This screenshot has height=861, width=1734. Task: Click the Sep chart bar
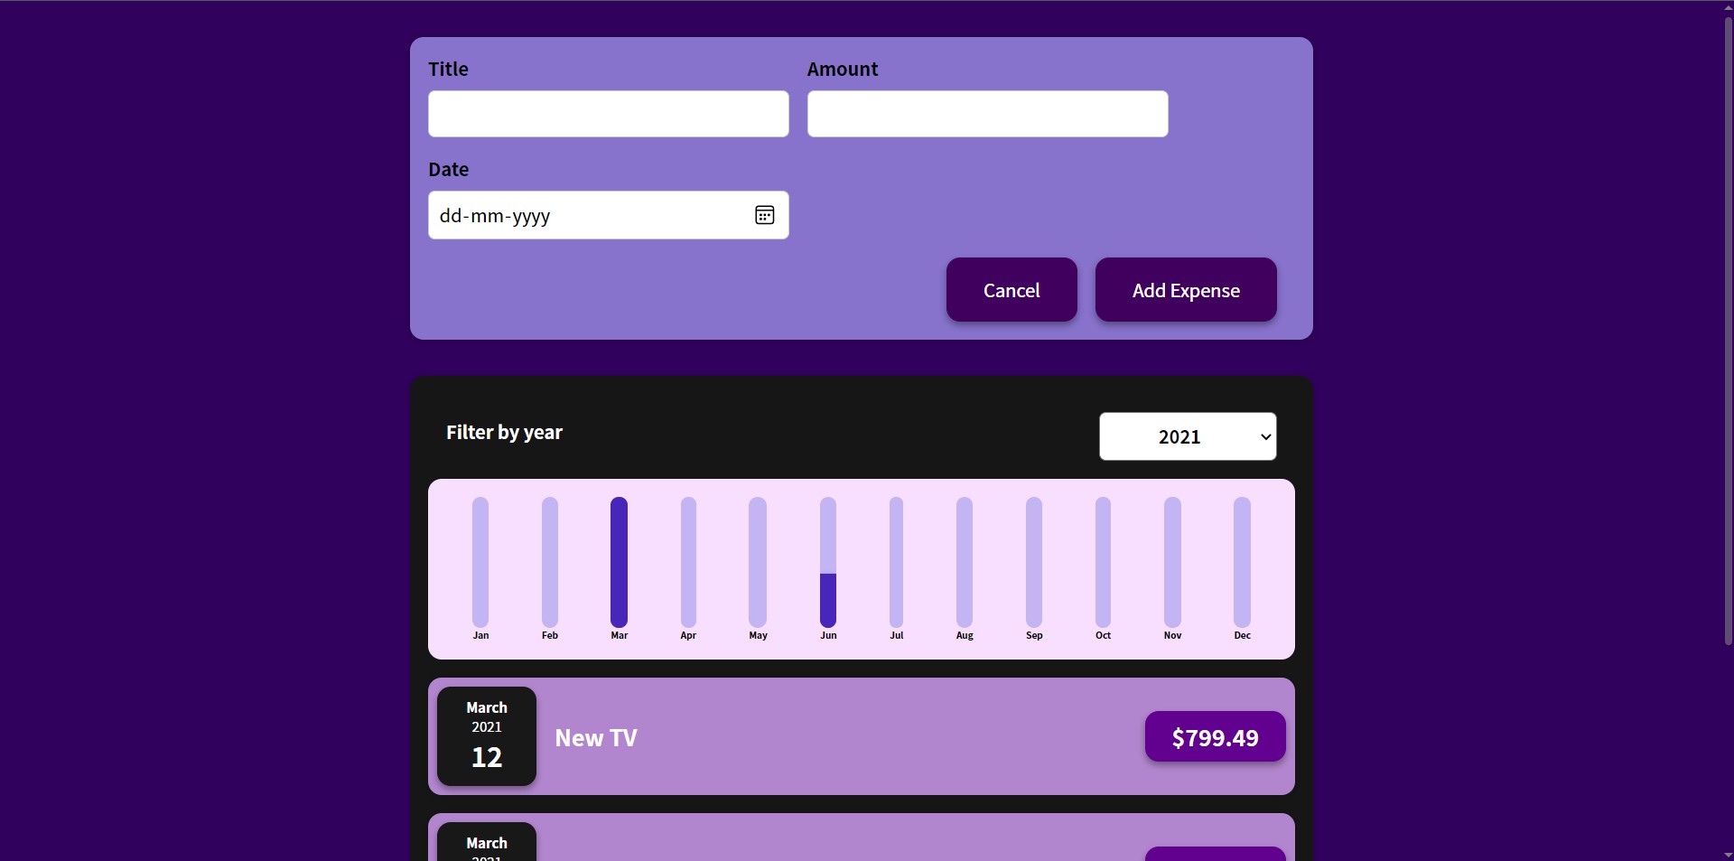1034,562
